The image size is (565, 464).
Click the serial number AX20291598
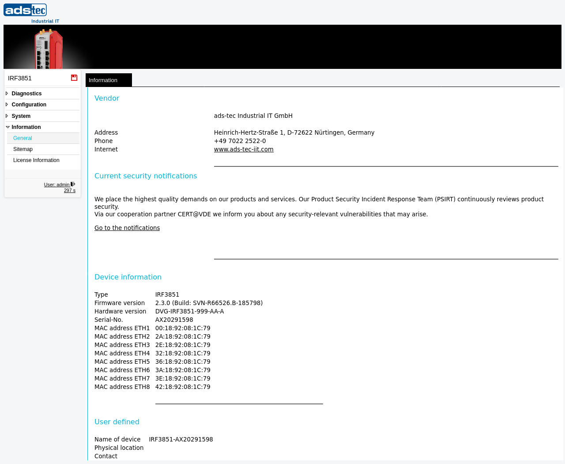[174, 320]
